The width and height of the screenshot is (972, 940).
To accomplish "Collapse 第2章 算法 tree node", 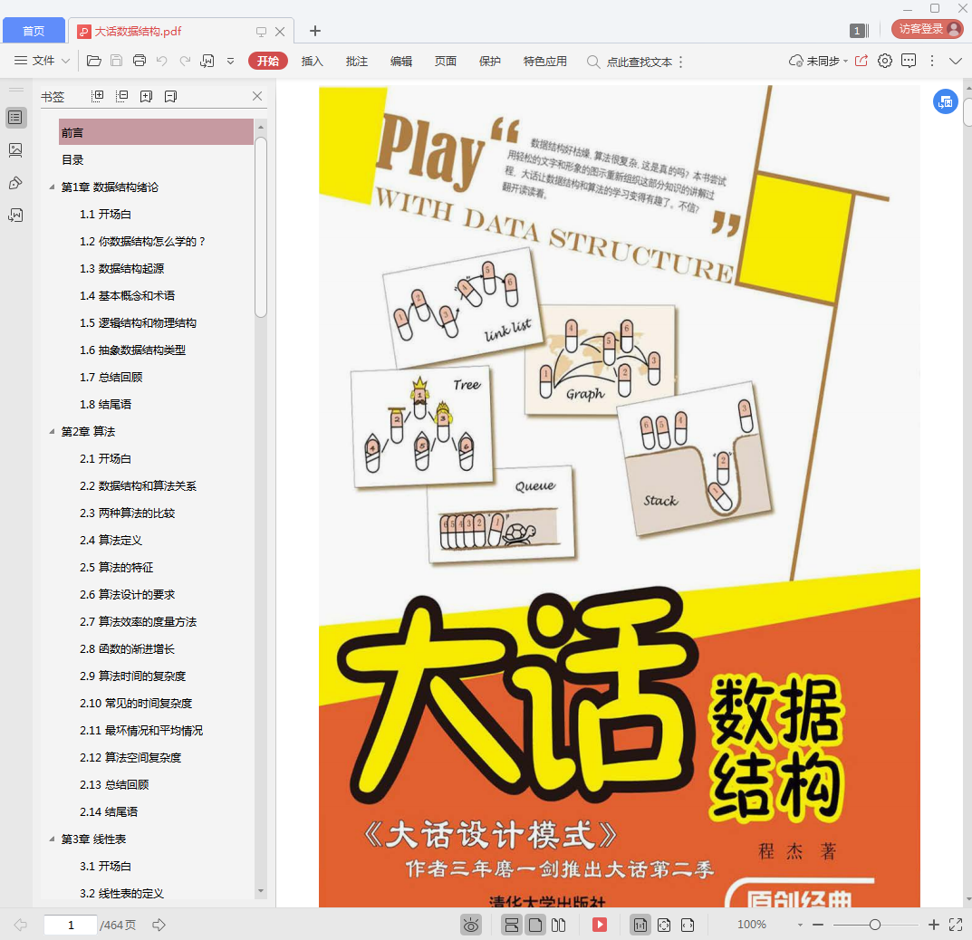I will click(x=52, y=431).
